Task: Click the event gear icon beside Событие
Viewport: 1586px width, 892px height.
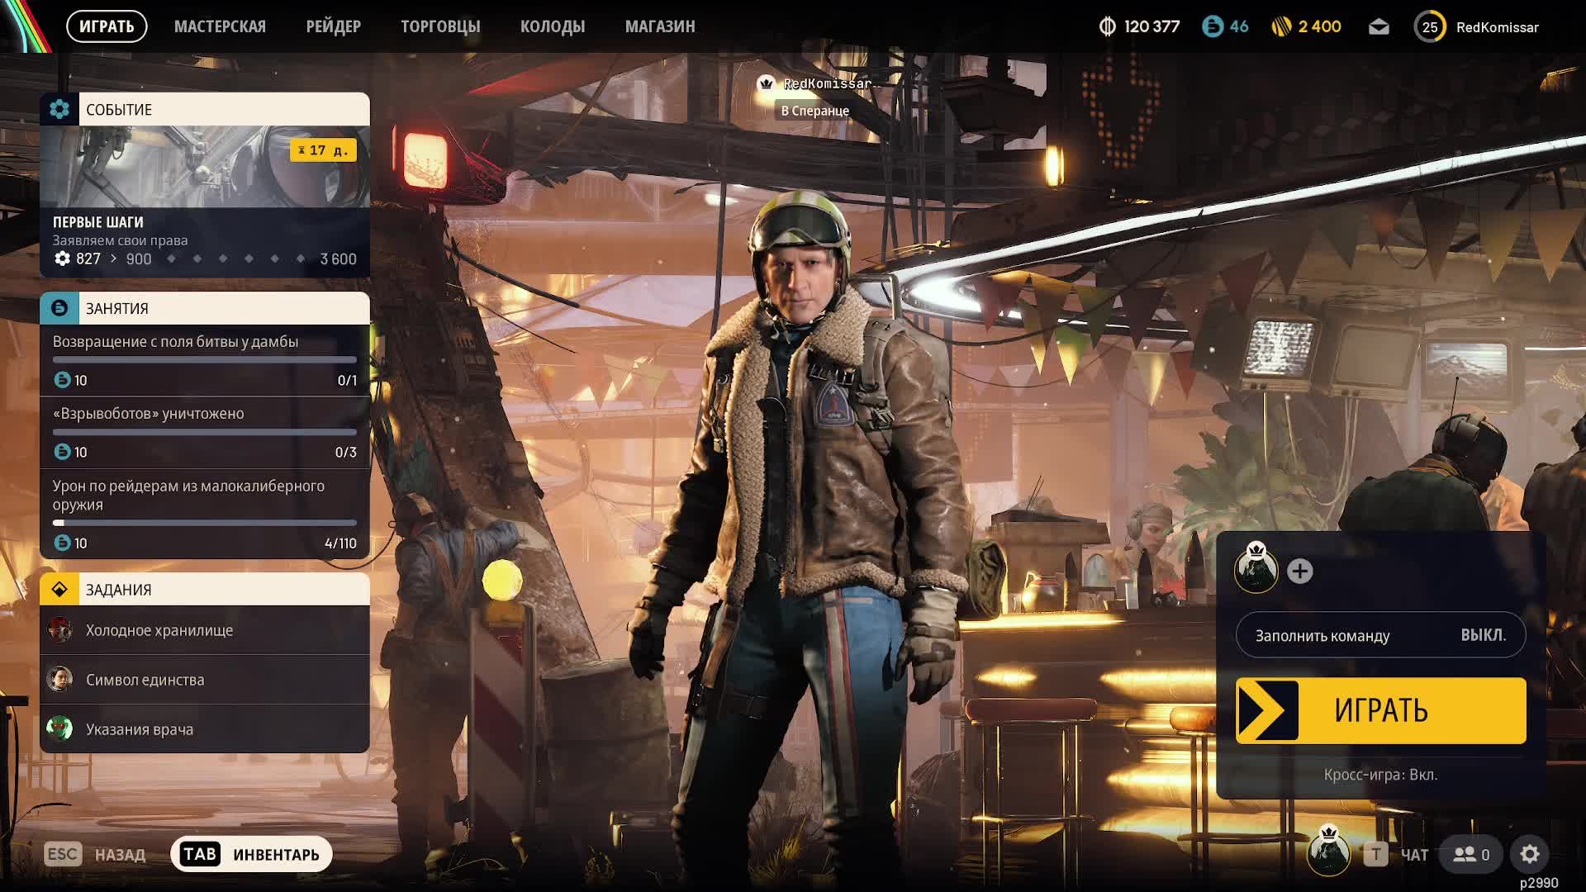Action: coord(59,109)
